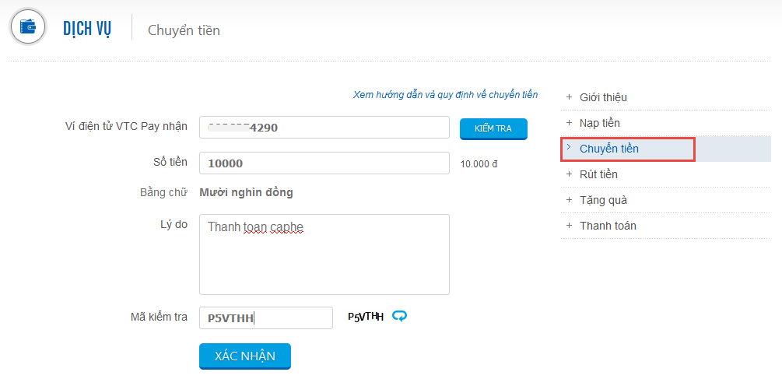The height and width of the screenshot is (379, 782).
Task: Open the Nạp tiền menu item
Action: [x=600, y=123]
